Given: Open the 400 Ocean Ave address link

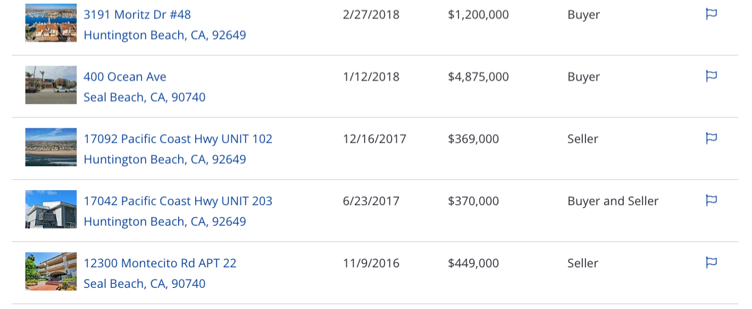Looking at the screenshot, I should coord(125,77).
